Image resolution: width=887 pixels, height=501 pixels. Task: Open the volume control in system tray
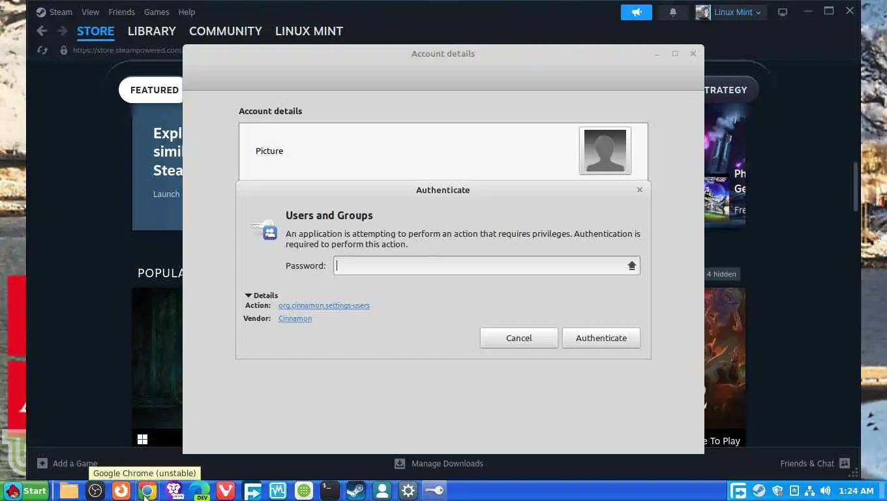[826, 491]
